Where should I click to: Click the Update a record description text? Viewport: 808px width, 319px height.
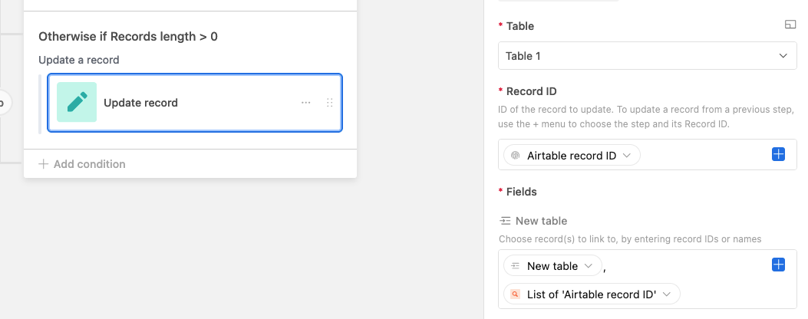click(79, 60)
